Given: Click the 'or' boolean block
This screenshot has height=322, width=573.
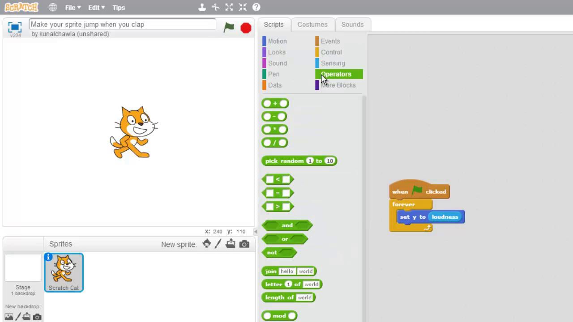Looking at the screenshot, I should pyautogui.click(x=285, y=239).
